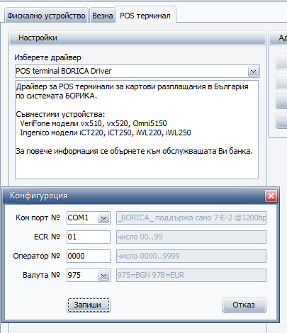Select the POS терминал tab
Screen dimensions: 287x333
tap(145, 16)
